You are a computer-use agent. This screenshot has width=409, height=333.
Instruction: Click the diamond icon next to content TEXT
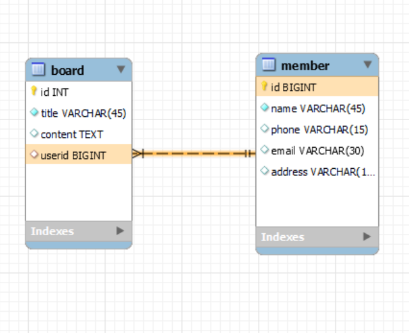tap(34, 134)
